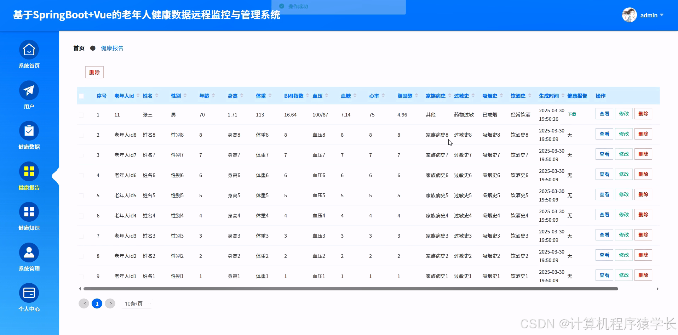Sort by 性别 column arrows
The image size is (678, 335).
(185, 96)
